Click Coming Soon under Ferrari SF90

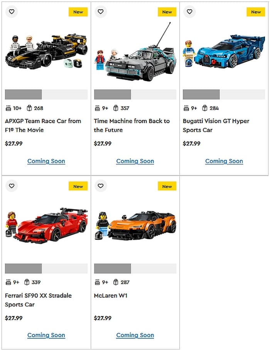[46, 336]
